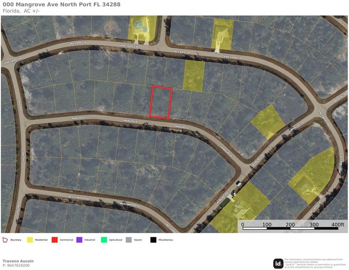Click the phone number 9047619200
This screenshot has height=270, width=349.
tap(16, 265)
